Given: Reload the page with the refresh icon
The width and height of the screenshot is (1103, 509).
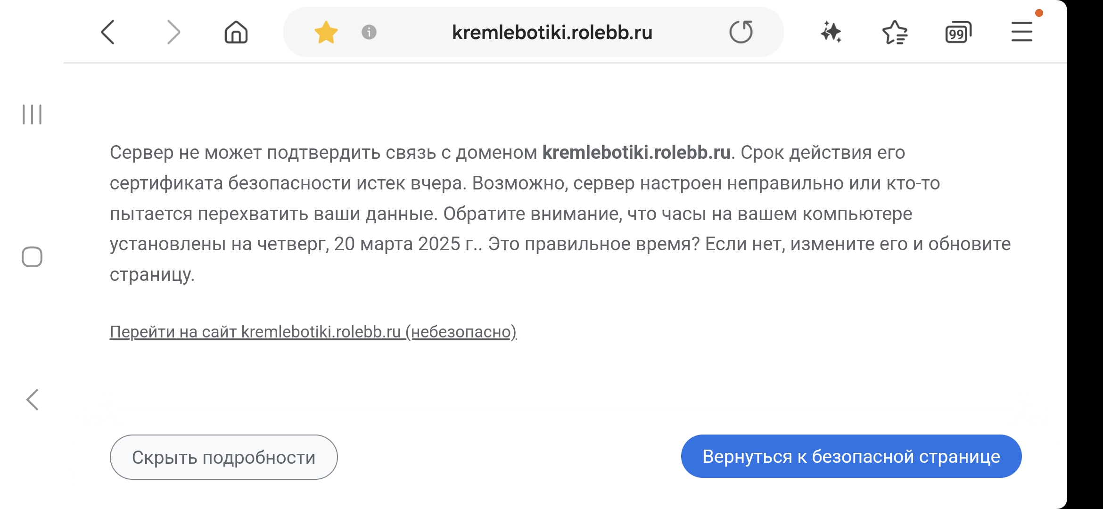Looking at the screenshot, I should [x=741, y=32].
